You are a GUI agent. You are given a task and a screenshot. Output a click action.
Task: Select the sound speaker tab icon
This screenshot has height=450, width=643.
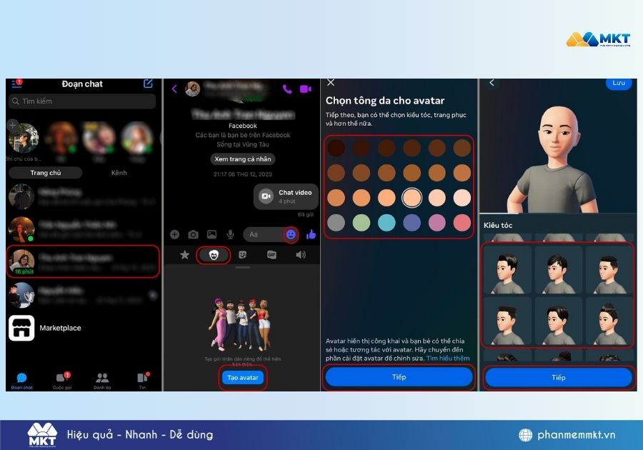click(301, 255)
